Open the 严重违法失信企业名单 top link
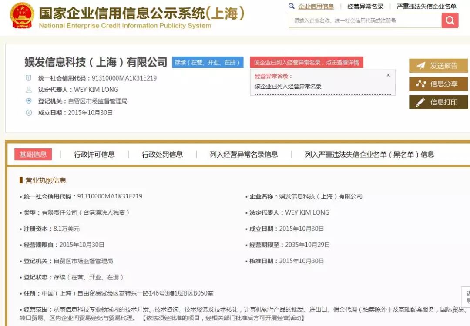The image size is (470, 326). tap(426, 6)
